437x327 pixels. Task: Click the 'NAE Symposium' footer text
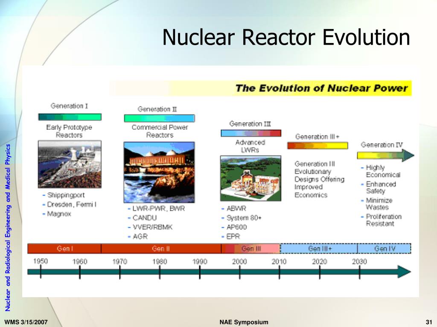244,322
